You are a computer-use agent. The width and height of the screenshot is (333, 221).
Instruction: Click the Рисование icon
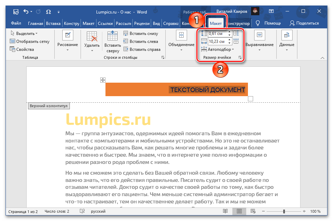67,35
